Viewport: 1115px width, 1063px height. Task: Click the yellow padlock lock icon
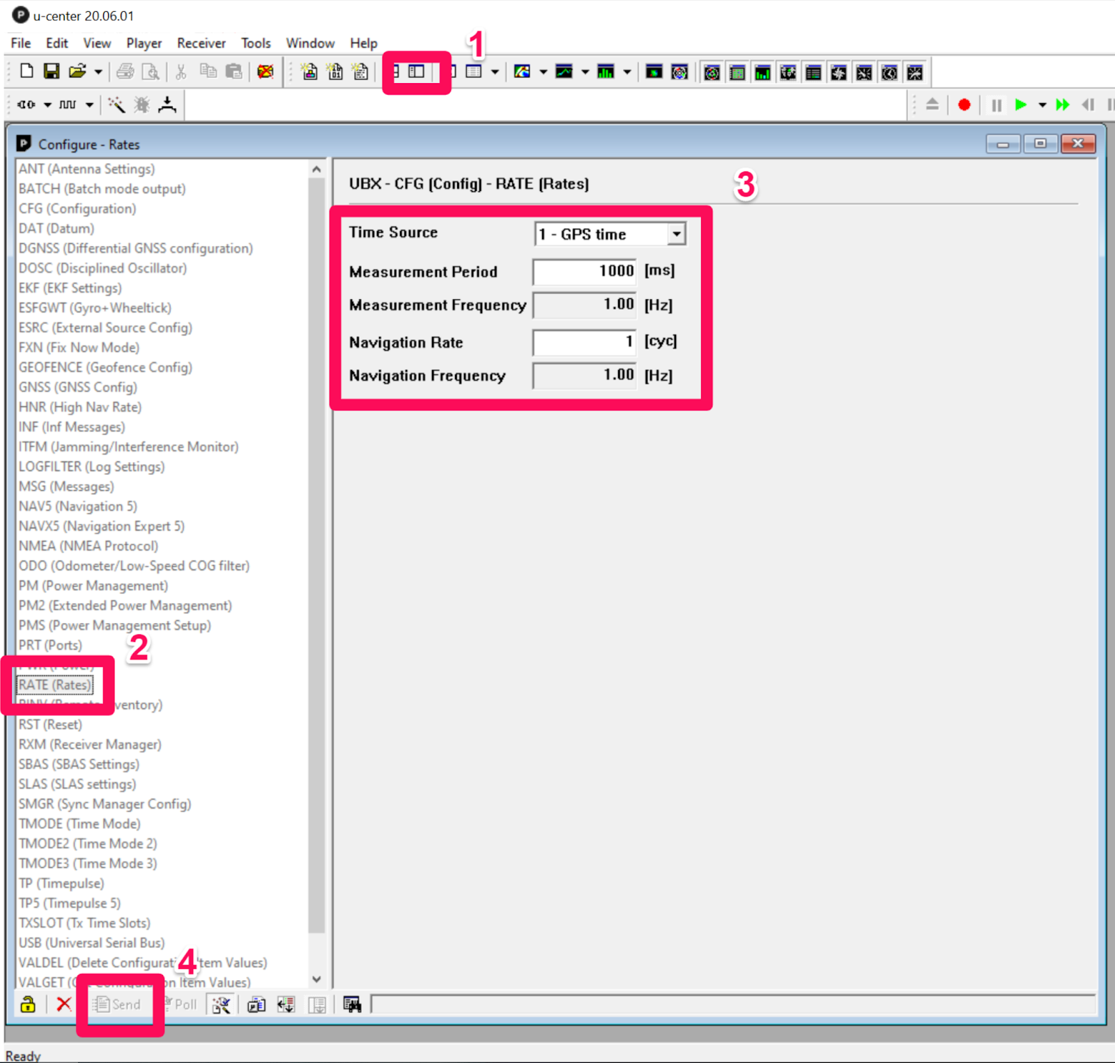(x=28, y=1004)
